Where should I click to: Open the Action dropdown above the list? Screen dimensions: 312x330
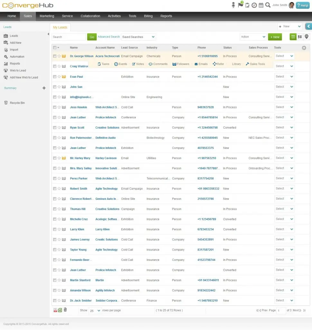[253, 37]
